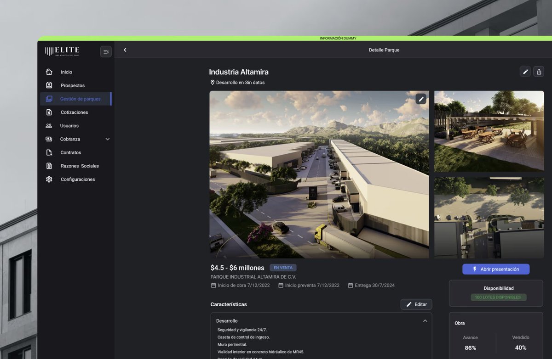Screen dimensions: 552x359
Task: Open Configuraciones in the sidebar
Action: pyautogui.click(x=78, y=179)
